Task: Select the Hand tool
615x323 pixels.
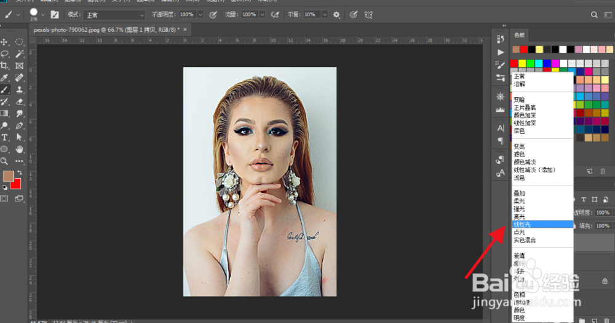Action: [19, 149]
